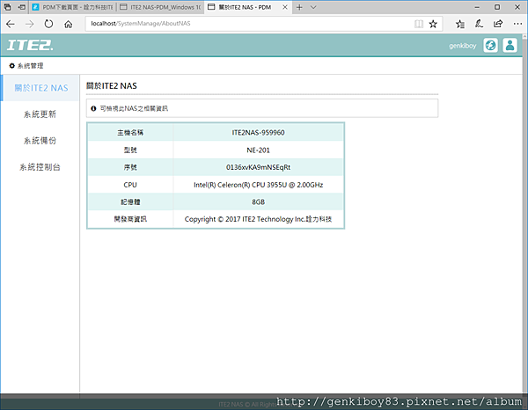Go back to the previous page
Screen dimensions: 528x410
click(11, 24)
